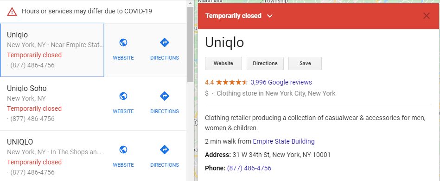440x181 pixels.
Task: Click the Directions button in details panel
Action: point(265,63)
